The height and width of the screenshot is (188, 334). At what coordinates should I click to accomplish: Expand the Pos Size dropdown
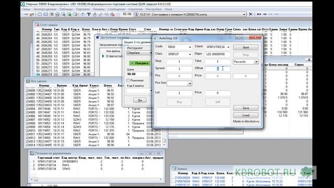click(189, 84)
